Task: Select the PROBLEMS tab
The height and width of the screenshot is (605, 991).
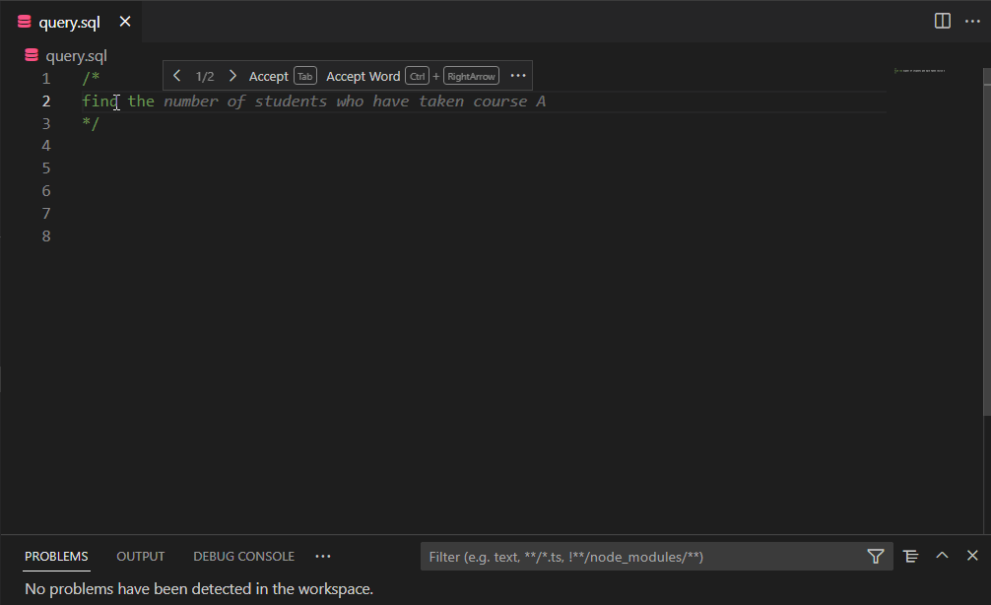Action: pos(55,556)
